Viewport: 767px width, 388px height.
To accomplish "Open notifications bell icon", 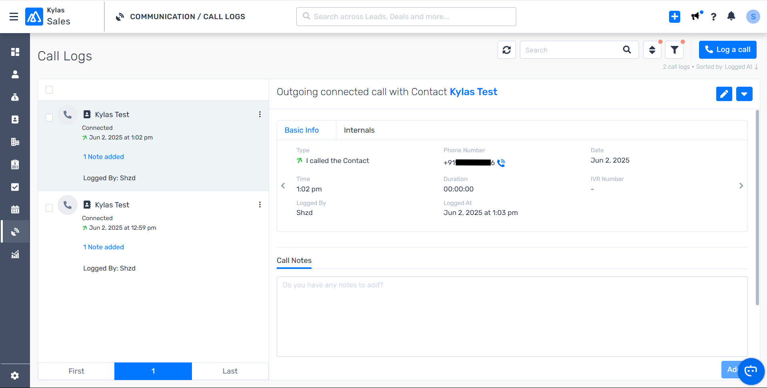I will tap(731, 16).
